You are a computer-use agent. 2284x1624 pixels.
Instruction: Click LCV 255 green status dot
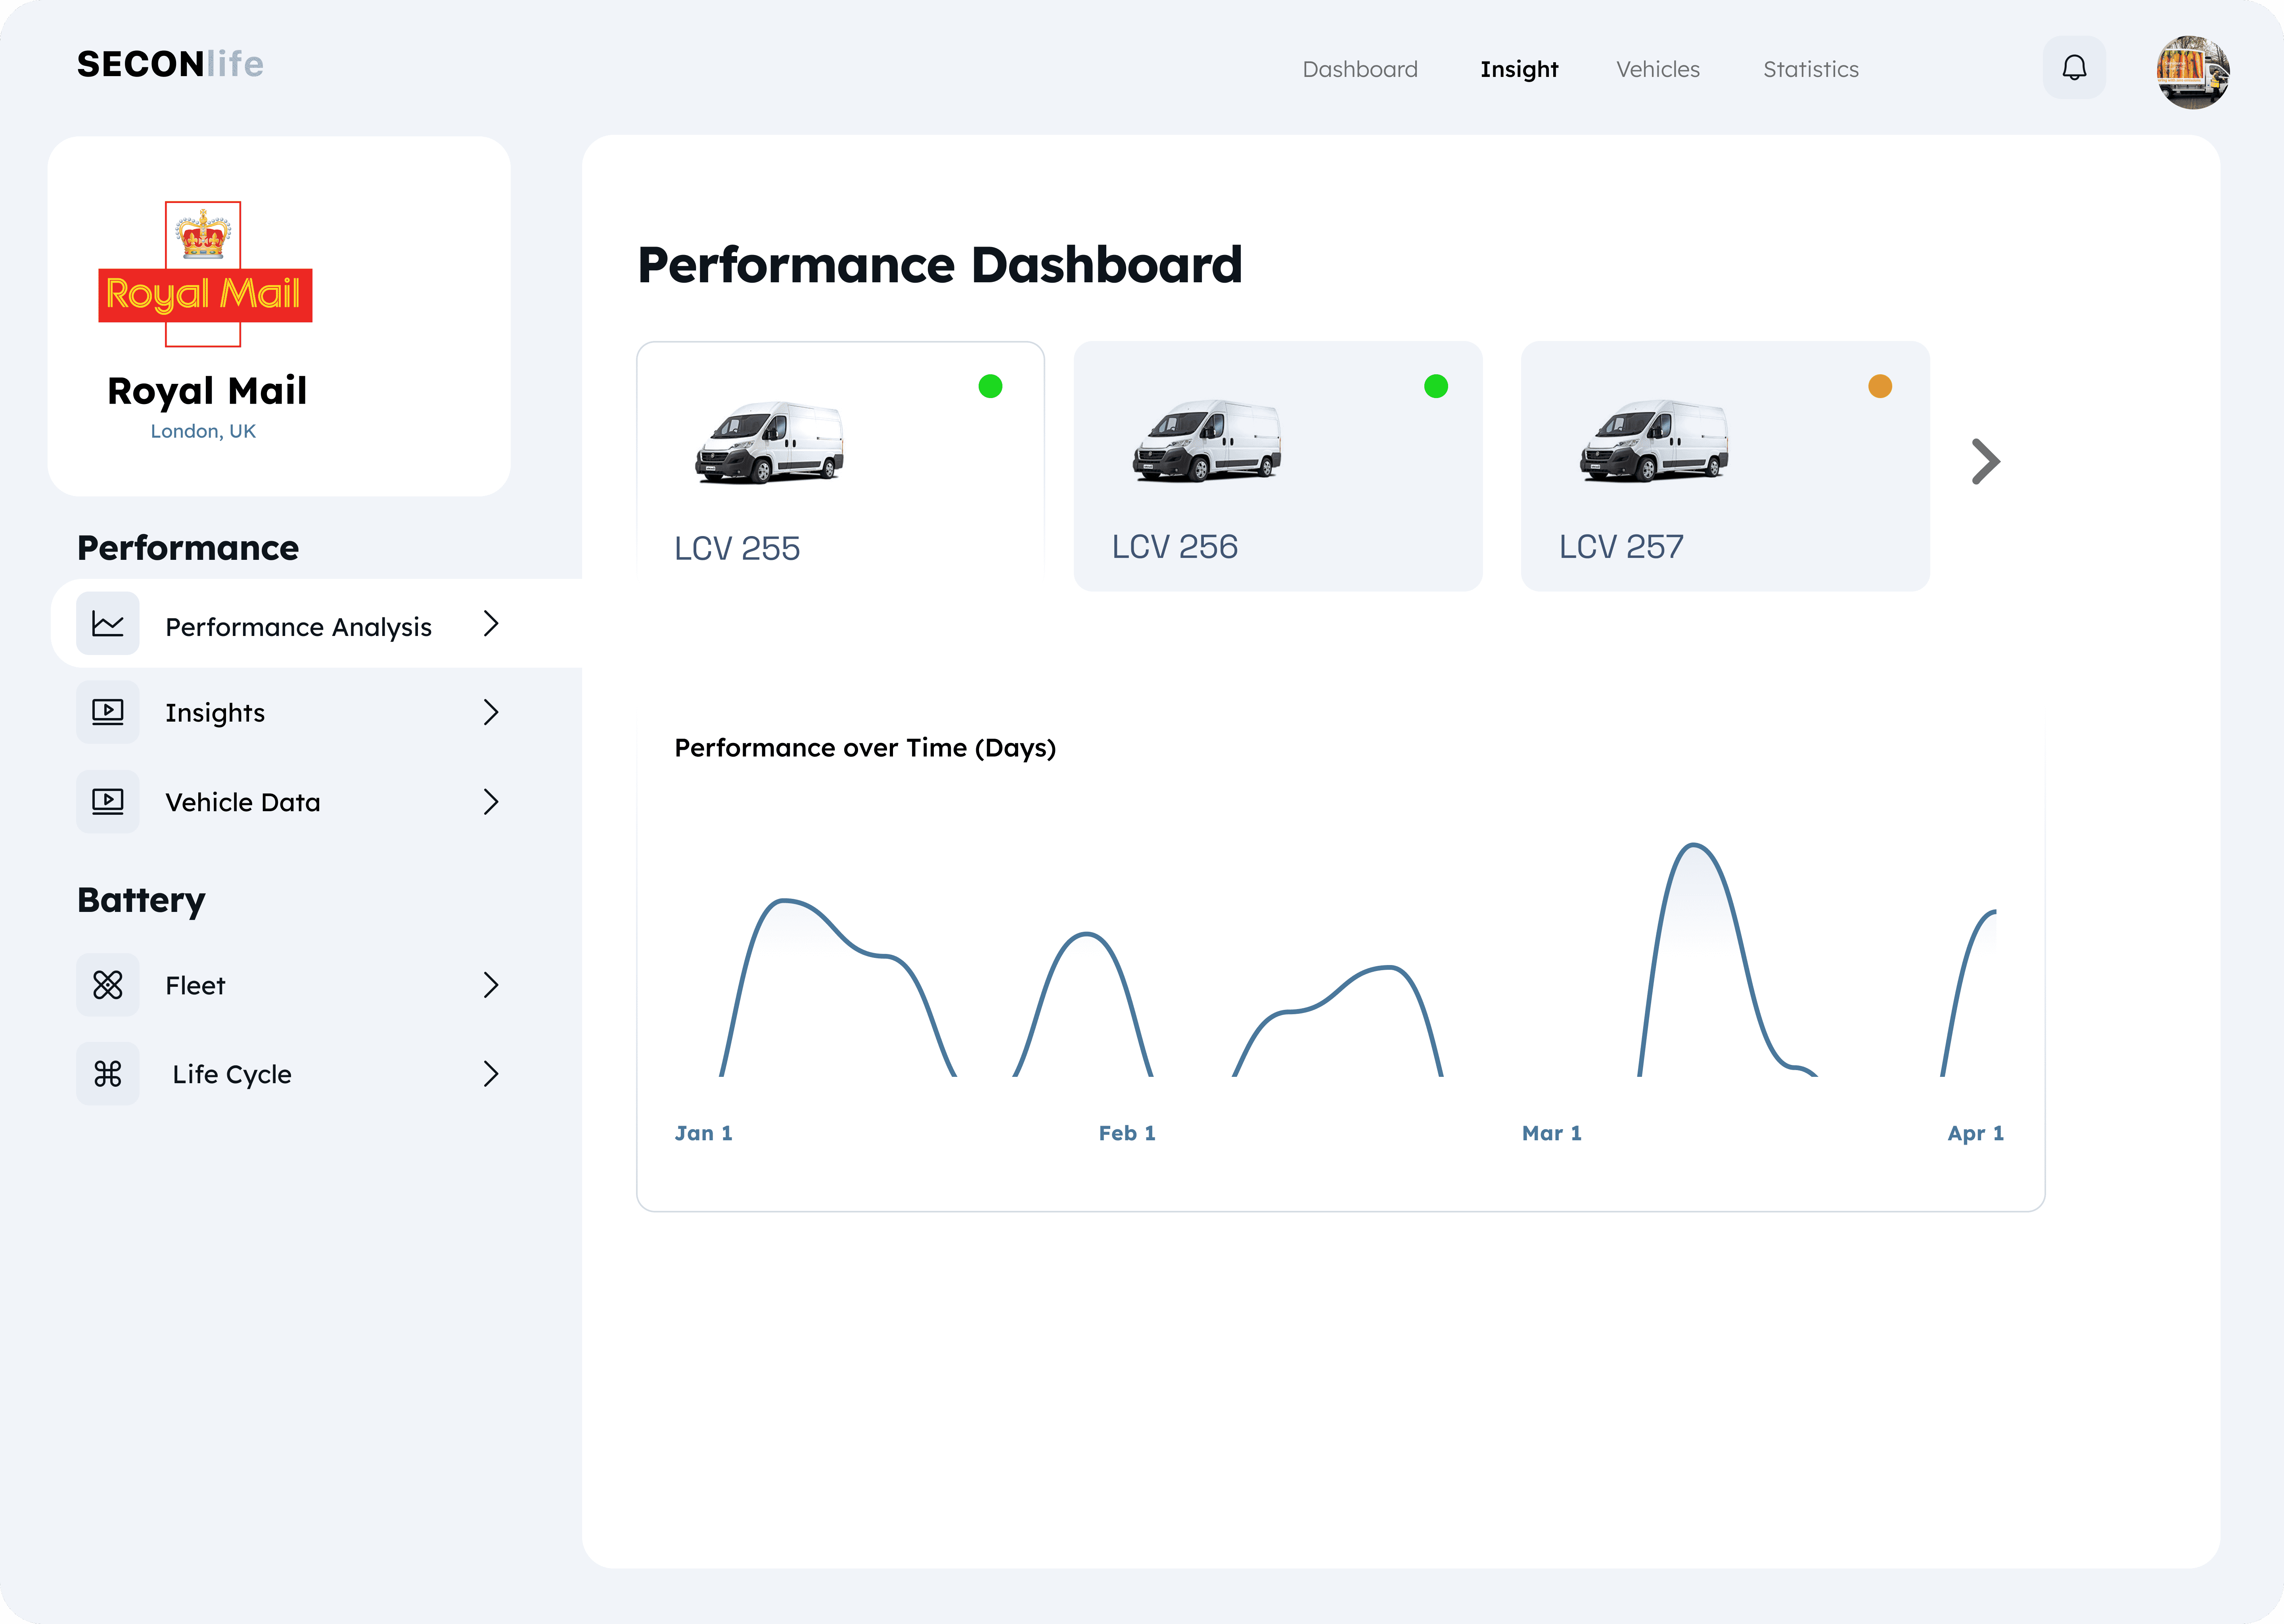[990, 386]
